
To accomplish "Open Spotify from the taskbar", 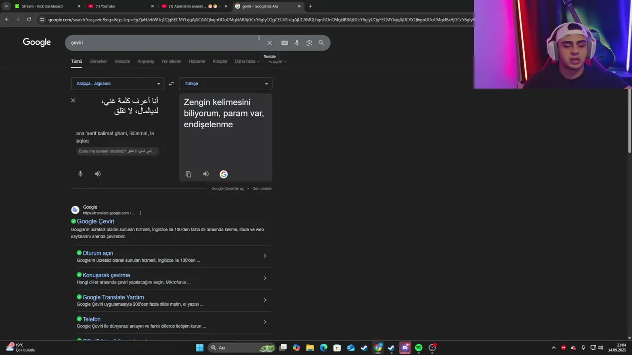I will click(419, 348).
